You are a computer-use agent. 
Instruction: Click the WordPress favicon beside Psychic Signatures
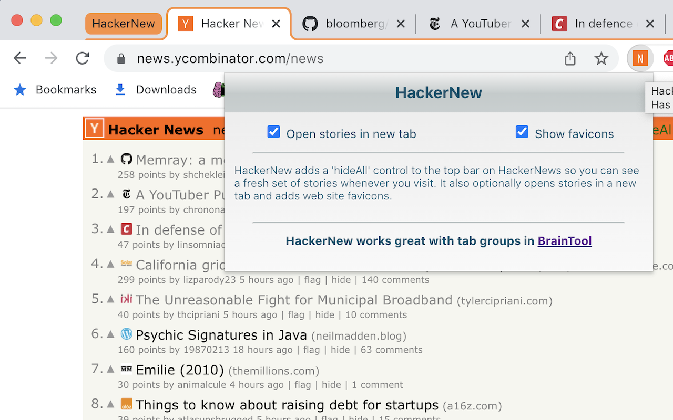(126, 334)
